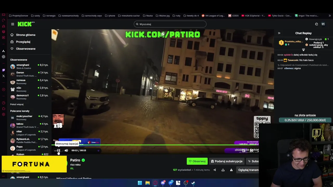Collapse the Chat Replay panel

(x=279, y=33)
